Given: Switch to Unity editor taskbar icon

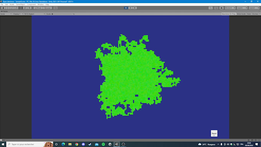Looking at the screenshot, I should tap(117, 144).
